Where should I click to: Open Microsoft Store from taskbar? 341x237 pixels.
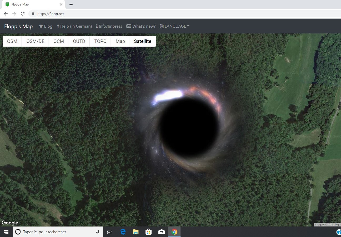(x=148, y=232)
